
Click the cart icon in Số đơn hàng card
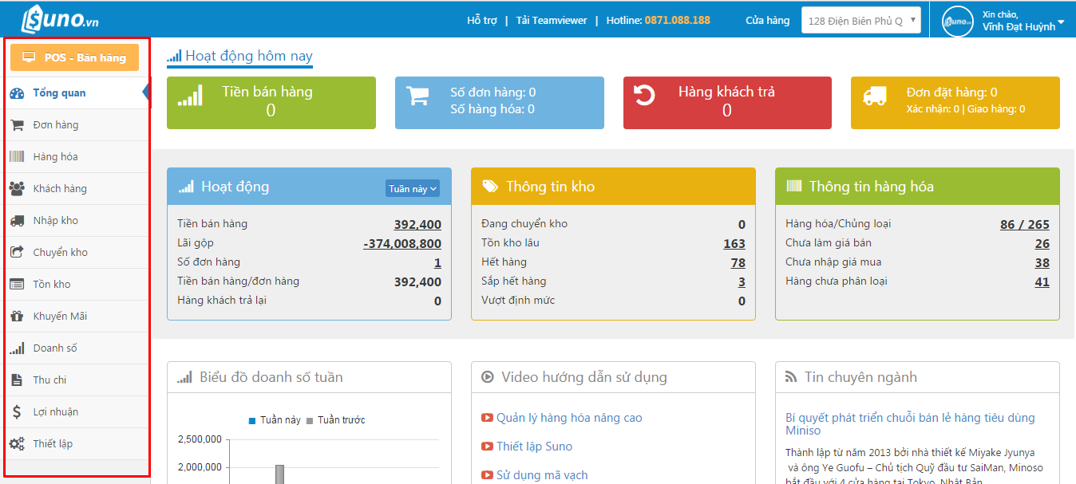tap(417, 96)
